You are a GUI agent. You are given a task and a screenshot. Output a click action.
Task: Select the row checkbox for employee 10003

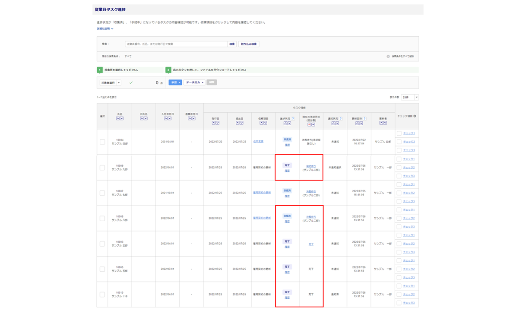(x=102, y=244)
